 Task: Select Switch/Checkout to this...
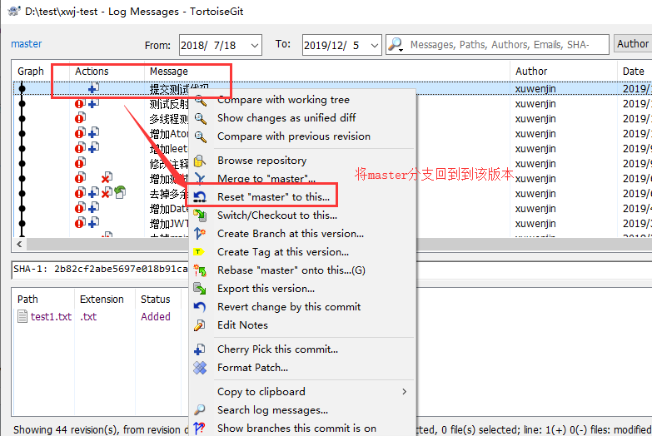pos(277,216)
